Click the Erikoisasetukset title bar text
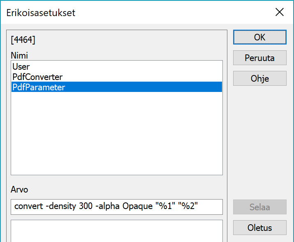This screenshot has height=242, width=294. [41, 13]
